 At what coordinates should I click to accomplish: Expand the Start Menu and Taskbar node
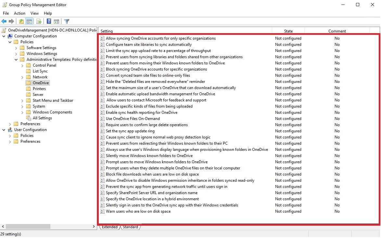coord(22,100)
